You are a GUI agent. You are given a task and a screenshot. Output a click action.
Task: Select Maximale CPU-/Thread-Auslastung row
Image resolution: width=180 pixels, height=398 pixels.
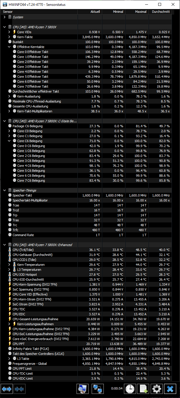86,101
